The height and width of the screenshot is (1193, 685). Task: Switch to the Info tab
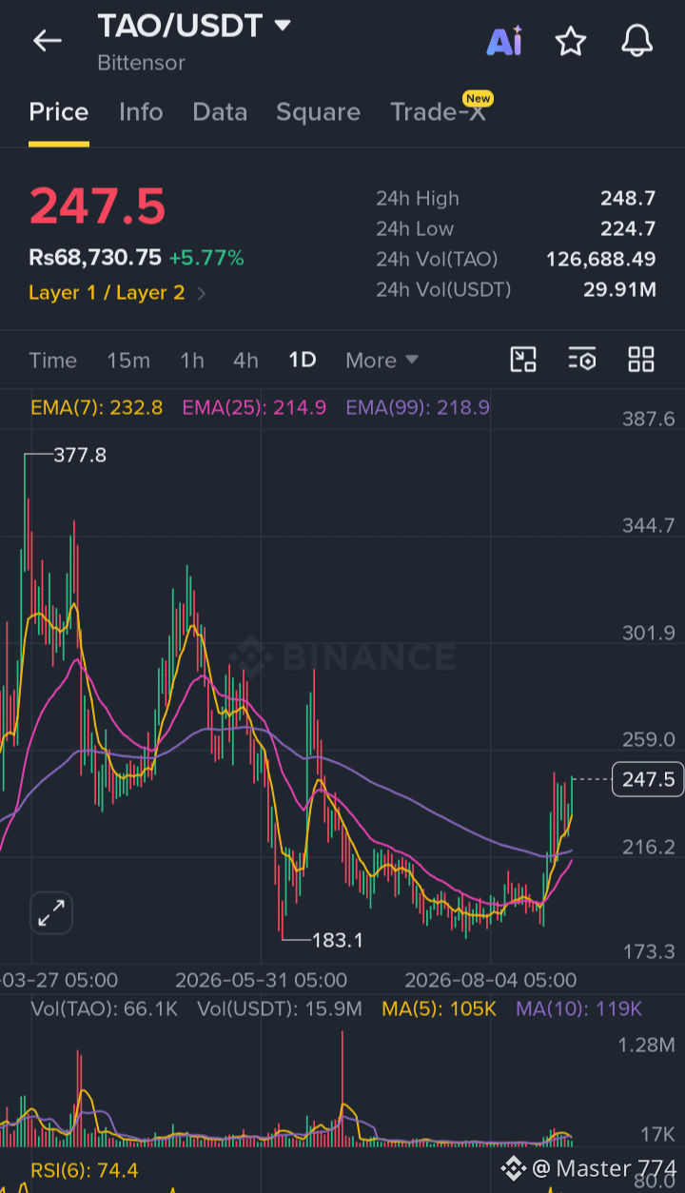click(141, 112)
